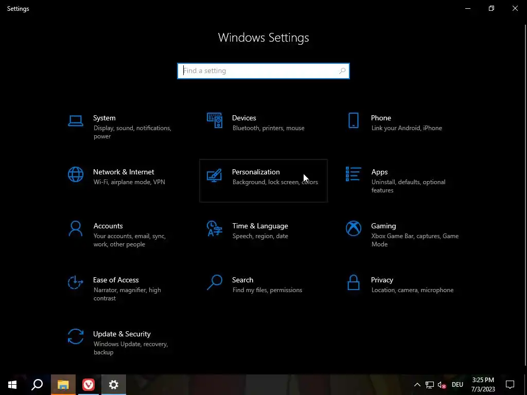Open the Apps list icon
This screenshot has height=395, width=527.
(x=353, y=174)
